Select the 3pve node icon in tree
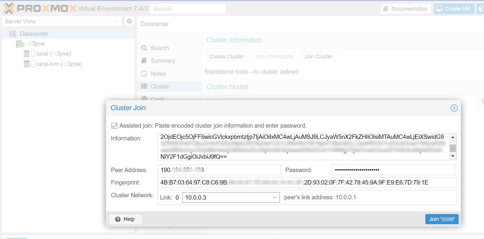This screenshot has height=239, width=484. 20,44
